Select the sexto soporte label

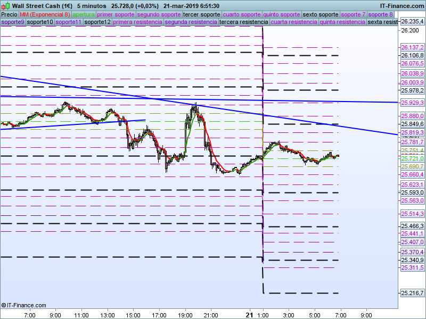coord(321,15)
